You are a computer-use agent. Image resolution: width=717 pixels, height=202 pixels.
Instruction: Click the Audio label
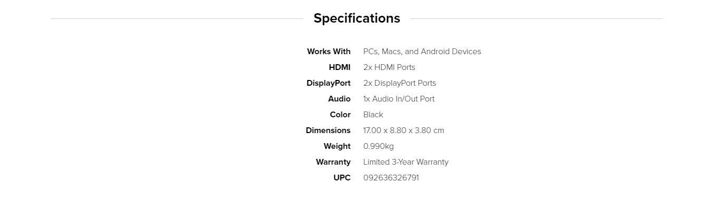pos(339,99)
